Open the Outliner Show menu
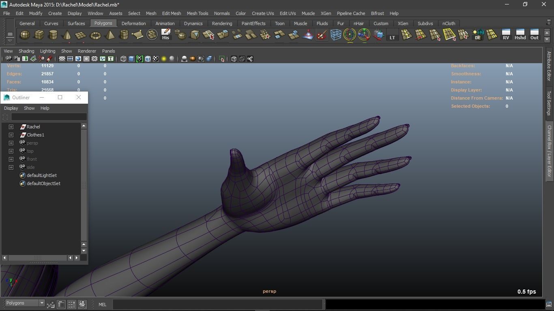 click(x=29, y=108)
